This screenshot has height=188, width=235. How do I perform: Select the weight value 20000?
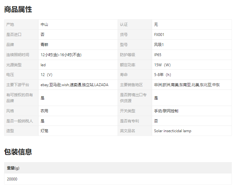12,179
